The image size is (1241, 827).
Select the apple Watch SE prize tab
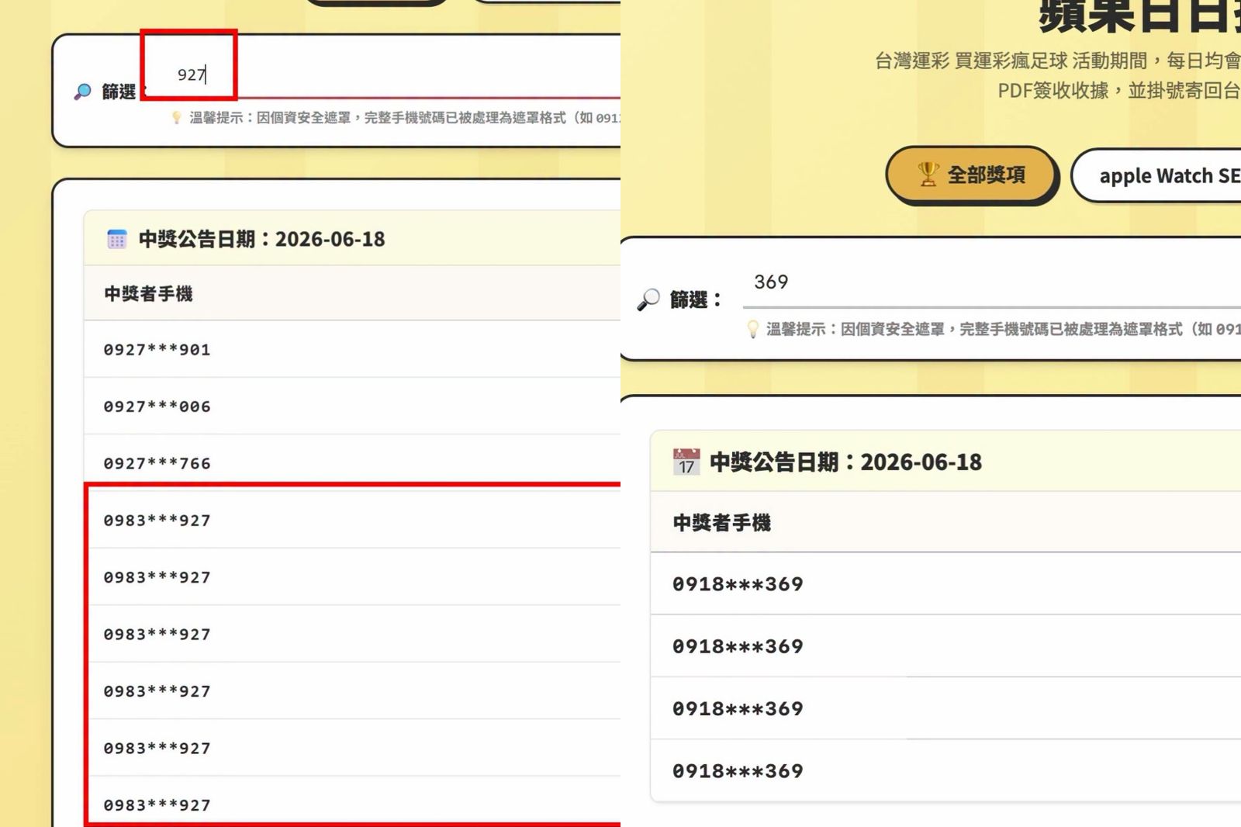(x=1156, y=176)
